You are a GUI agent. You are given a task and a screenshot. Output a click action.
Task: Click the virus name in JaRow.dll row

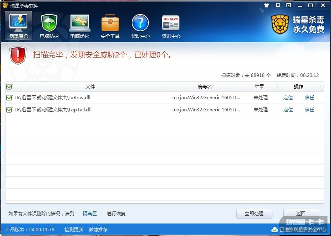pyautogui.click(x=206, y=98)
